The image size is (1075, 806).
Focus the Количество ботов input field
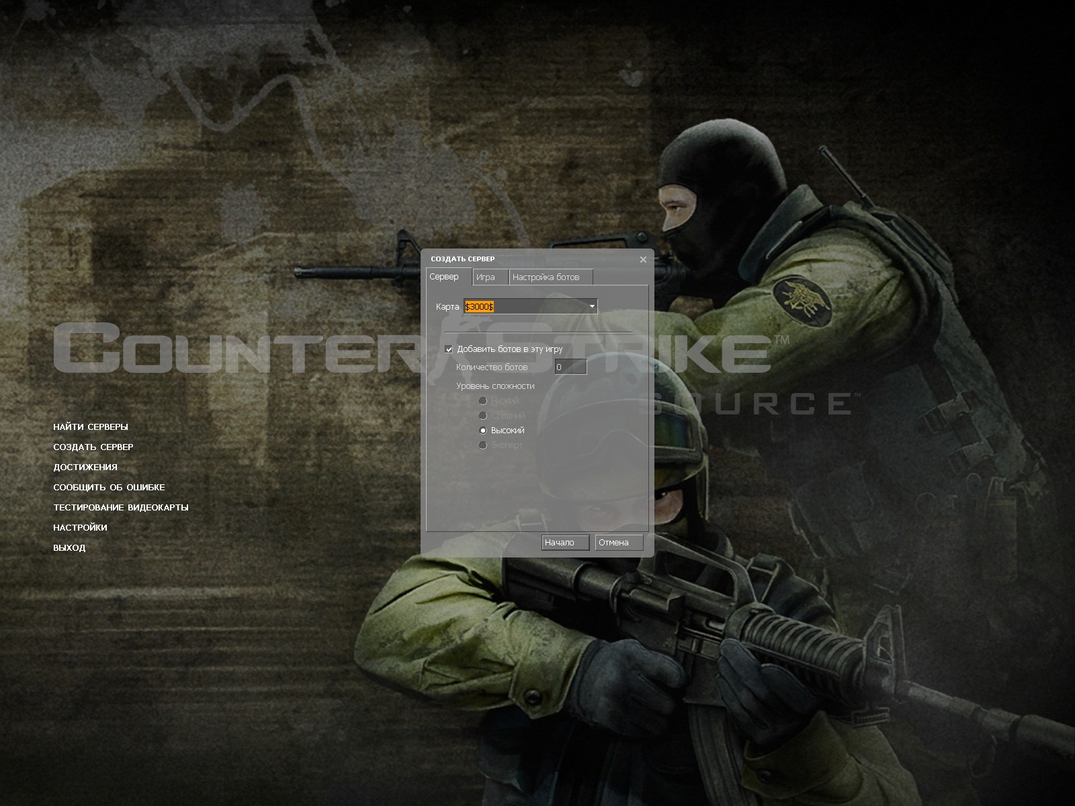pos(570,367)
